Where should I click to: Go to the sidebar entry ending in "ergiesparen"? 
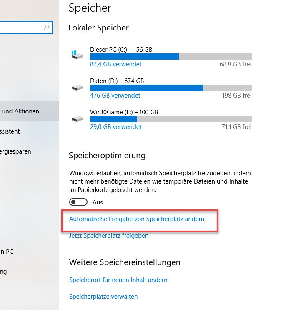point(15,151)
